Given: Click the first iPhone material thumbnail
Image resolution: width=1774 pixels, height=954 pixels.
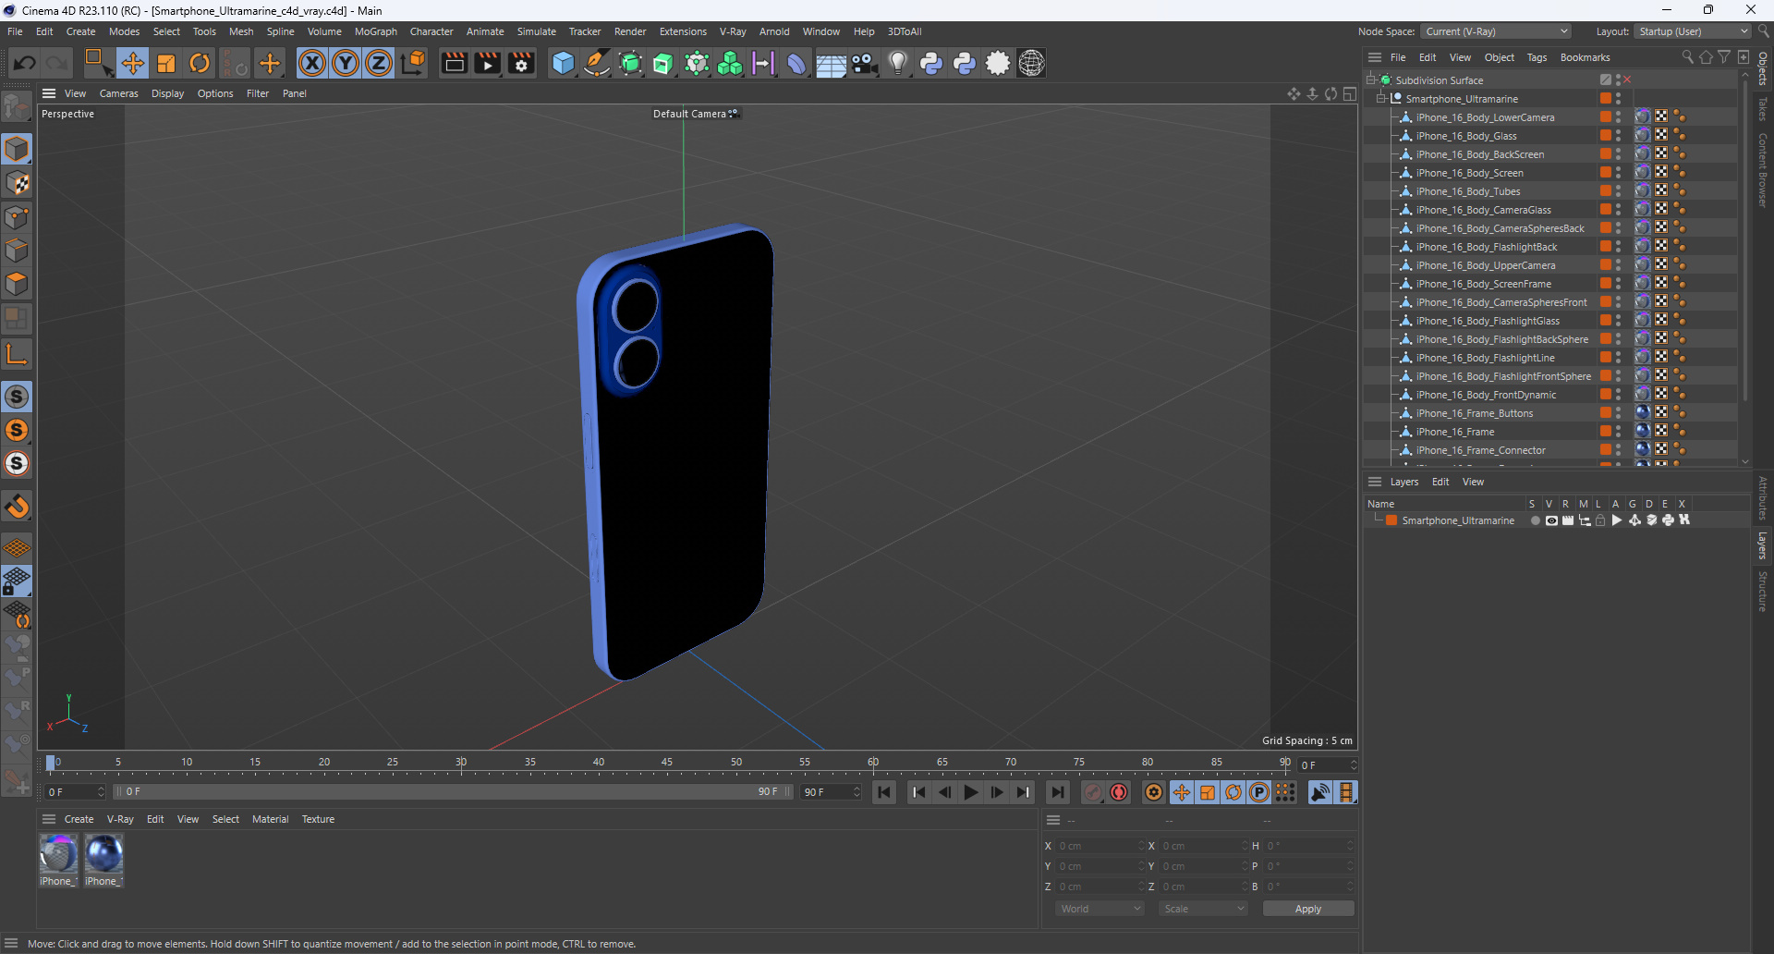Looking at the screenshot, I should [58, 853].
